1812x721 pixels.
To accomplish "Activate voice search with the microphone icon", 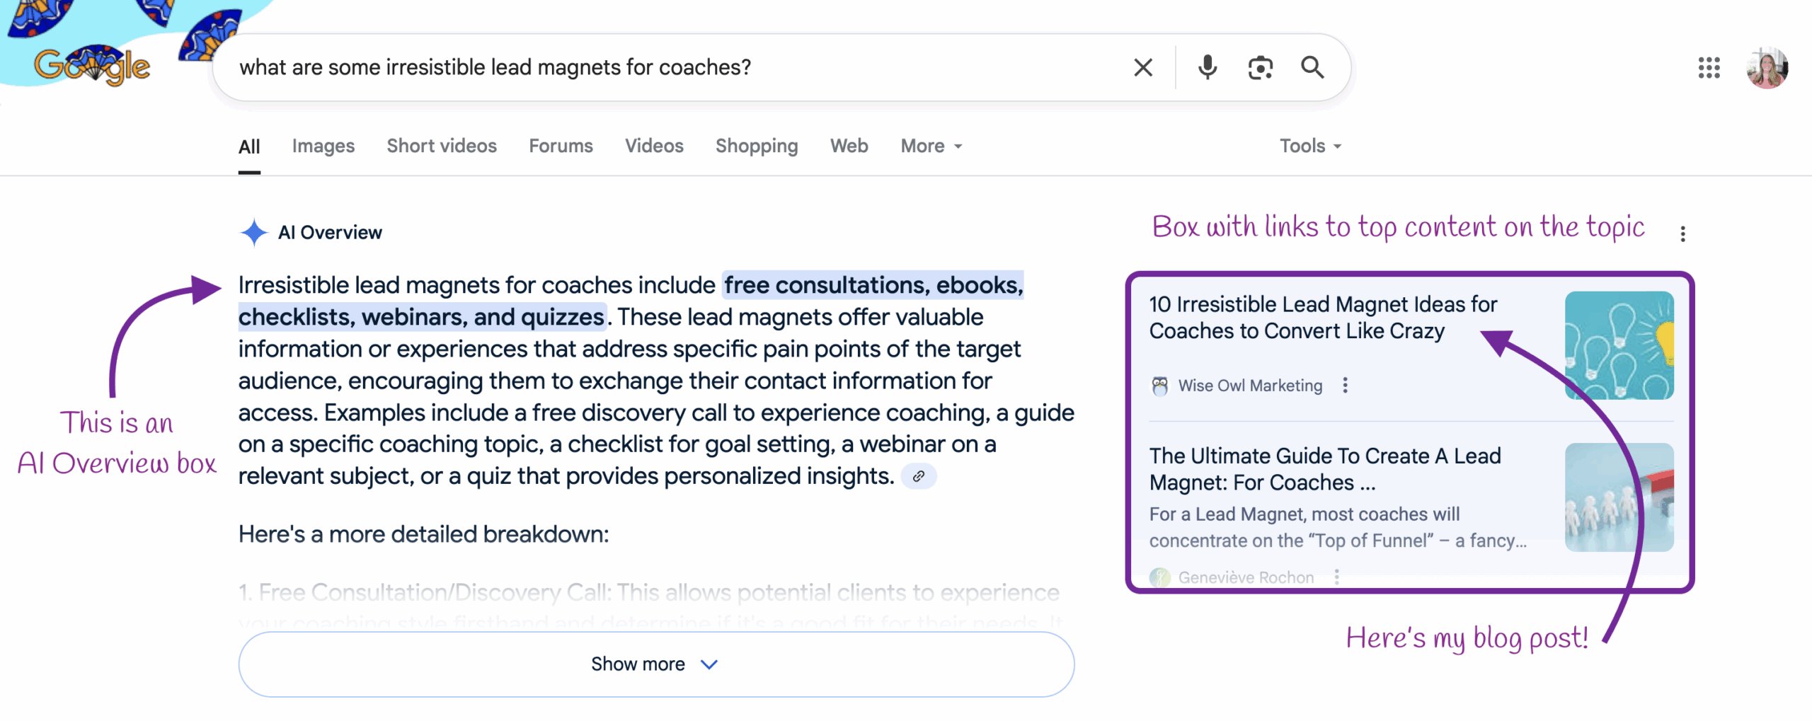I will pos(1205,67).
